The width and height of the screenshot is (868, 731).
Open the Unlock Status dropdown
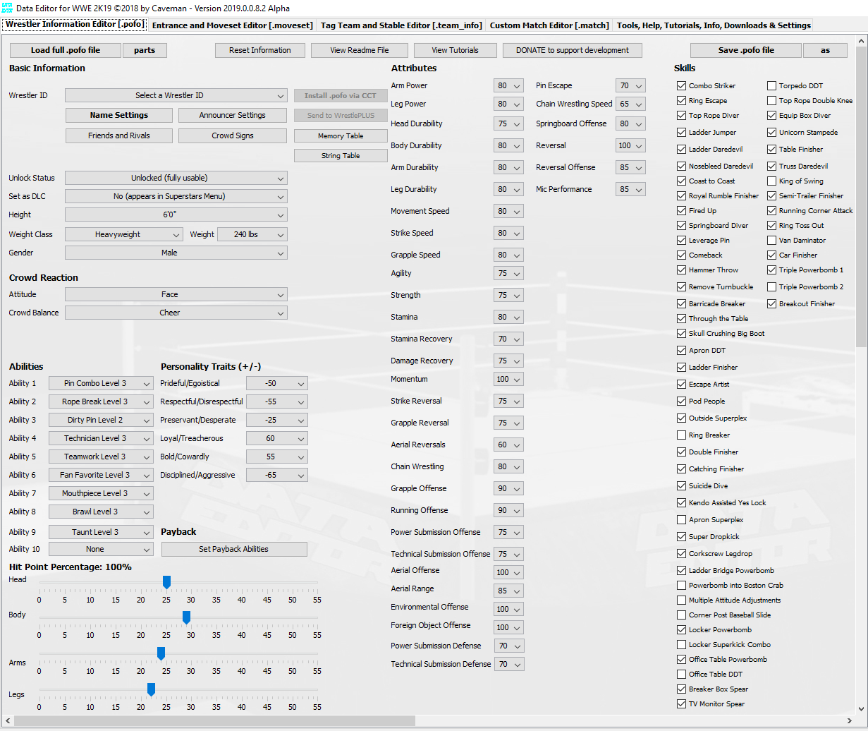tap(176, 179)
